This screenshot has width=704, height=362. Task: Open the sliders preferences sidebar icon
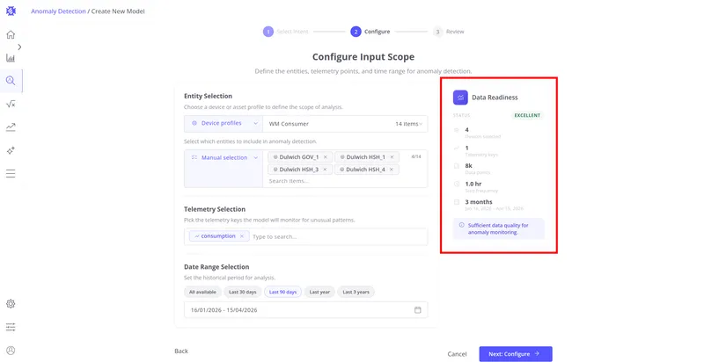coord(11,327)
